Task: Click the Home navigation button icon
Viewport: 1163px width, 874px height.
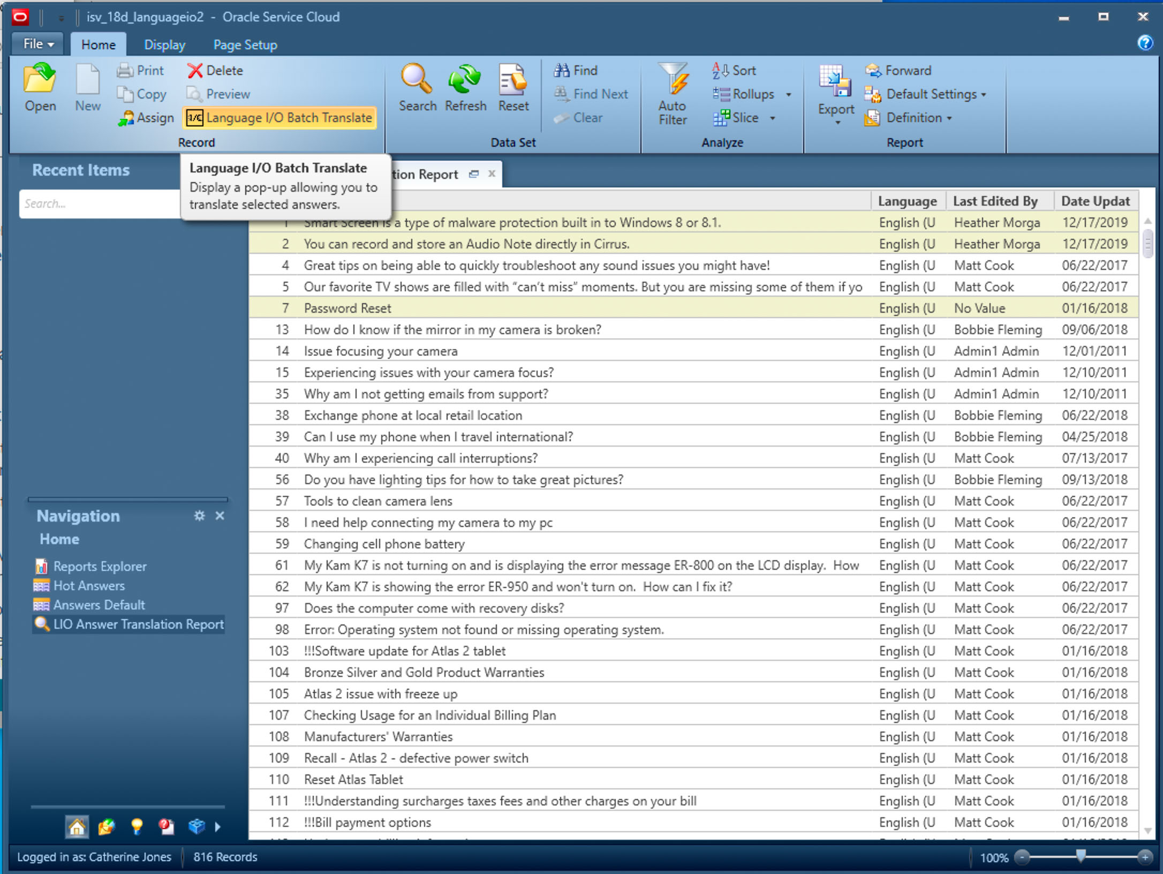Action: [77, 827]
